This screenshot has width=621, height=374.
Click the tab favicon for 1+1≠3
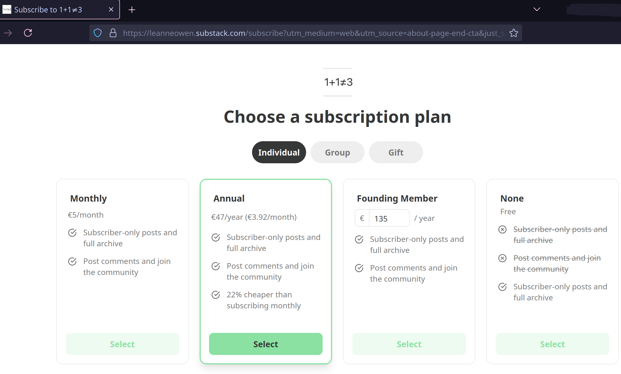click(x=7, y=10)
